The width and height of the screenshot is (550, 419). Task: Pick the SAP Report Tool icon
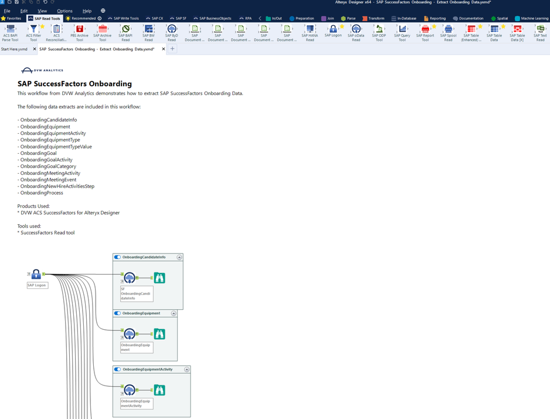(x=425, y=29)
